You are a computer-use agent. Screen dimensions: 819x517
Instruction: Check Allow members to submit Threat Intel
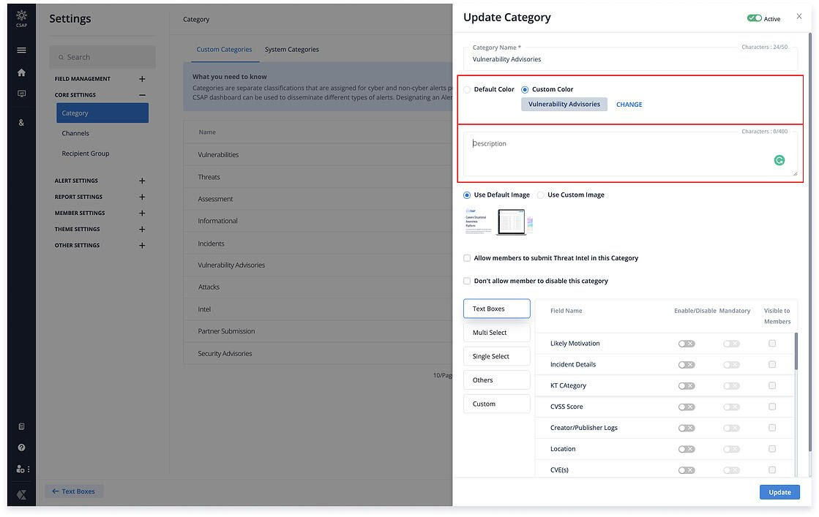coord(467,258)
